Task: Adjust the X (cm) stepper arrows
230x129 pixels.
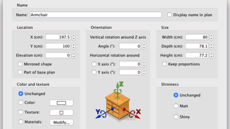Action: (74, 37)
